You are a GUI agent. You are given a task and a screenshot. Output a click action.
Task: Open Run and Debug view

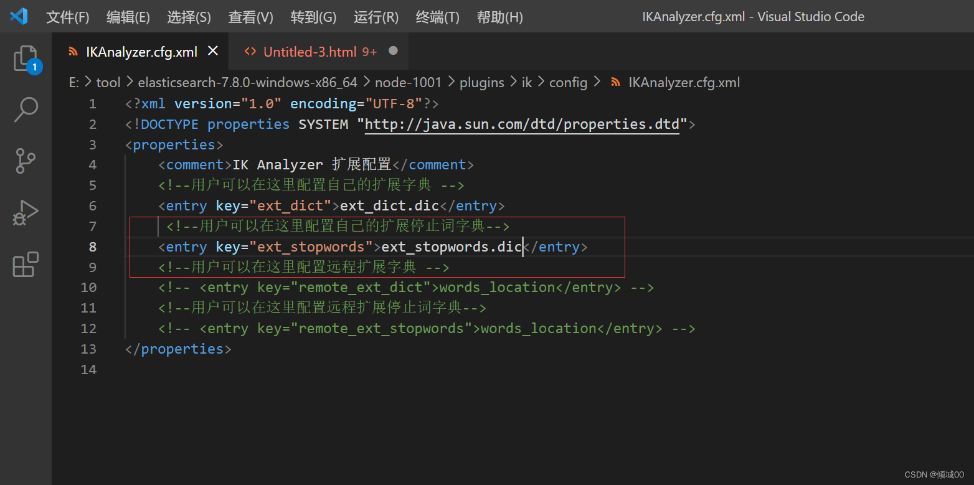[x=26, y=213]
